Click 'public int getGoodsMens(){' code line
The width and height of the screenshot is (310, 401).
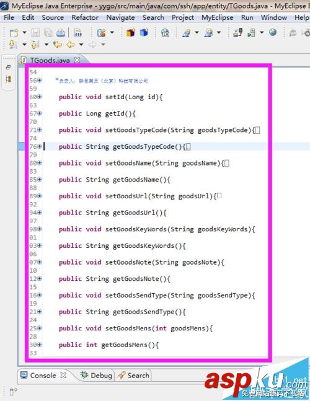coord(108,345)
